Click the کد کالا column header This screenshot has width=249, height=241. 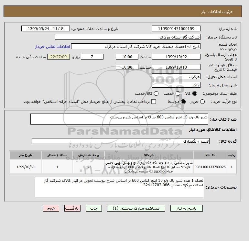[x=210, y=155]
